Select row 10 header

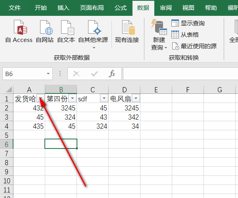pos(6,181)
